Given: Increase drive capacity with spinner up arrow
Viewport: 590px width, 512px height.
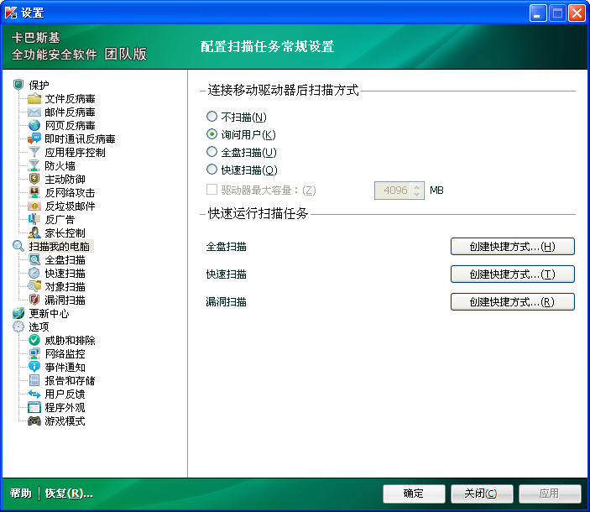Looking at the screenshot, I should (417, 186).
